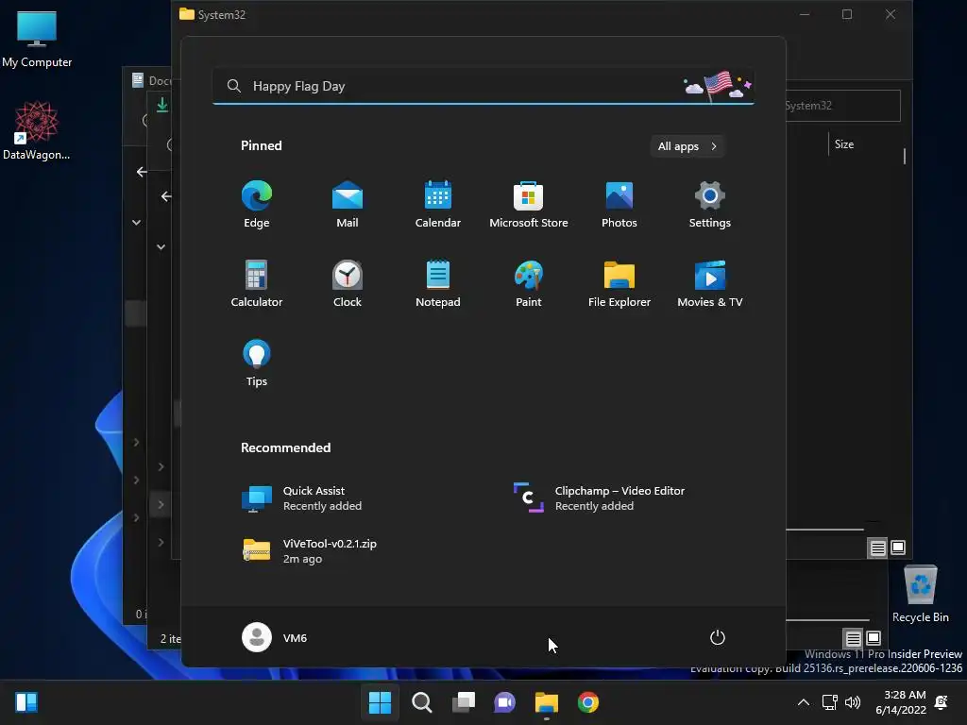Open the notification center icon
The image size is (967, 725).
pos(942,702)
